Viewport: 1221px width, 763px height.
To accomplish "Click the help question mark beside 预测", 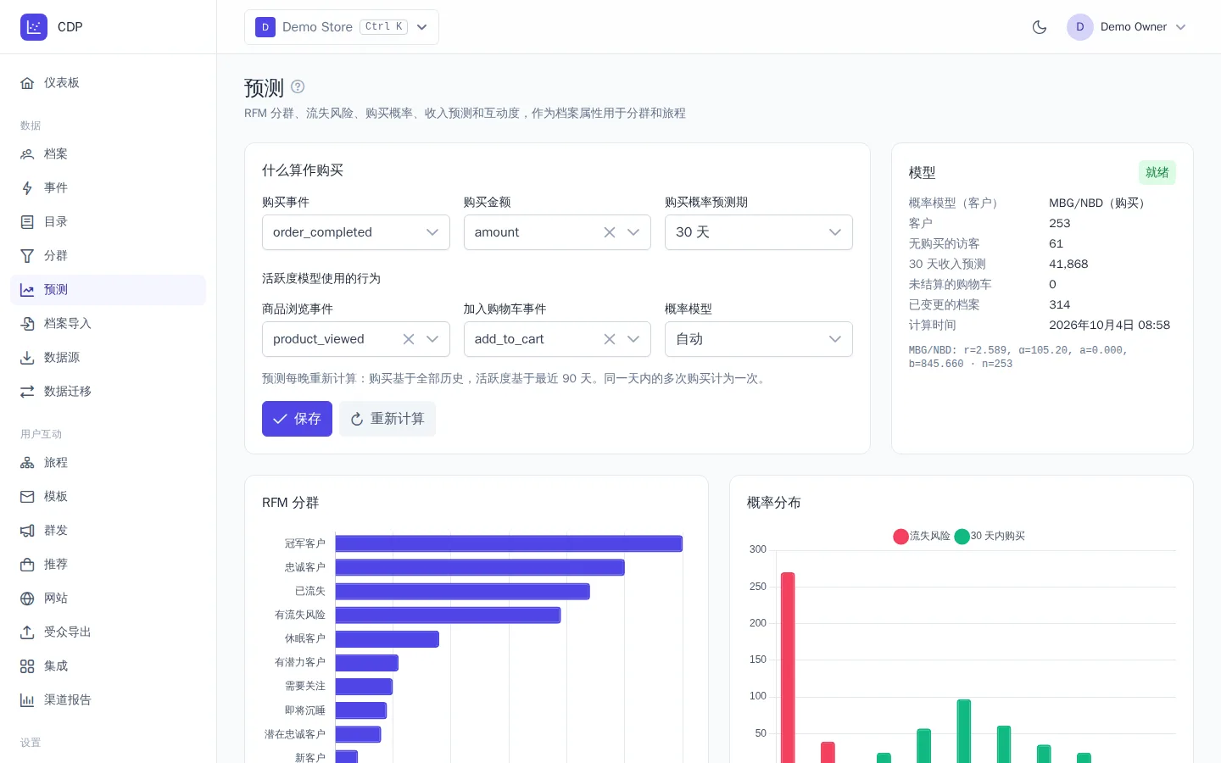I will click(x=298, y=86).
